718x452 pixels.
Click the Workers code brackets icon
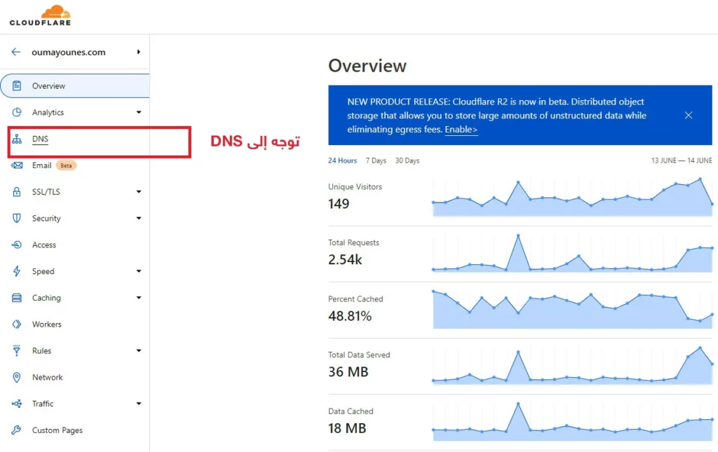(x=17, y=324)
